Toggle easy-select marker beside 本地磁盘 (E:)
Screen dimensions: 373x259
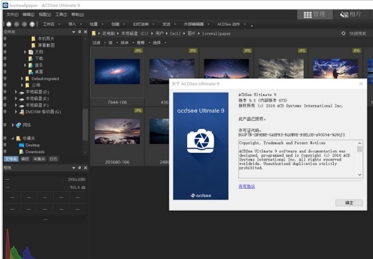point(5,99)
